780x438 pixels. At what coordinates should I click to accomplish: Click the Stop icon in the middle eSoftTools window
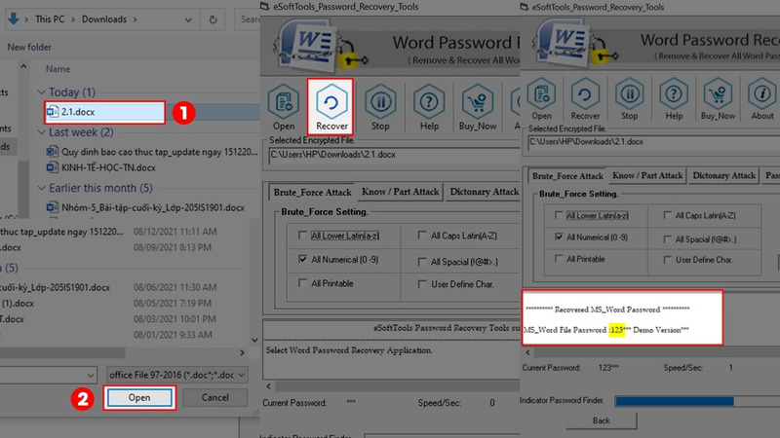[x=380, y=102]
